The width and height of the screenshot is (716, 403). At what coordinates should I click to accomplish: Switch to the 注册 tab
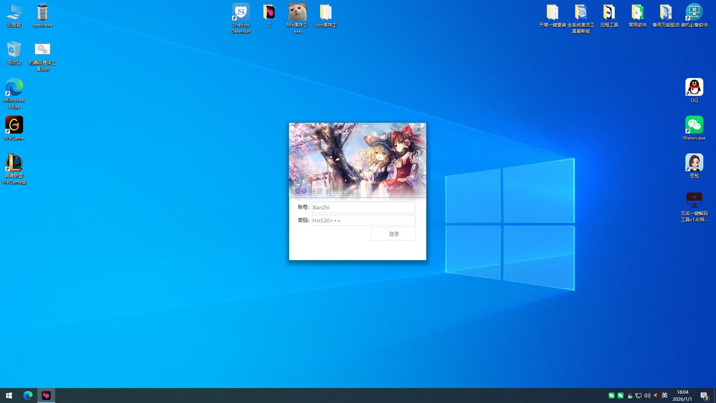316,191
